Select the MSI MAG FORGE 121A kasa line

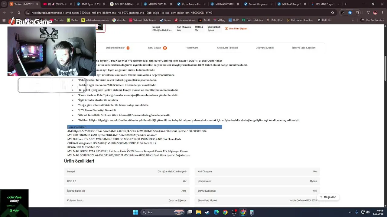tap(127, 151)
